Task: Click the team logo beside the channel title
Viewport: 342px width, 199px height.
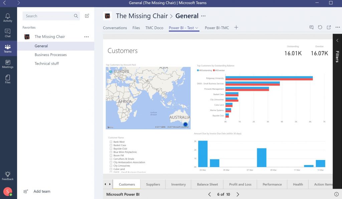Action: tap(107, 16)
